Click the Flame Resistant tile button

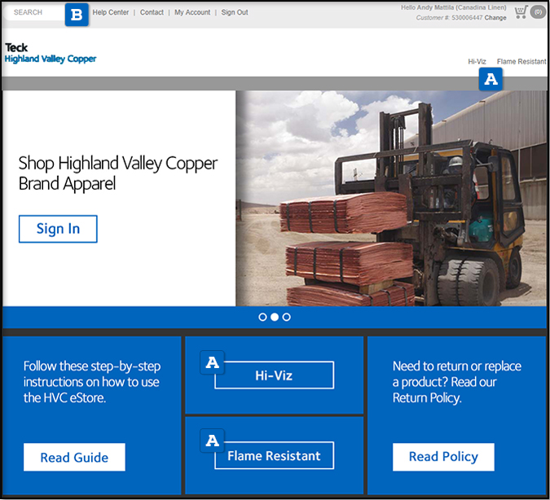pyautogui.click(x=274, y=456)
